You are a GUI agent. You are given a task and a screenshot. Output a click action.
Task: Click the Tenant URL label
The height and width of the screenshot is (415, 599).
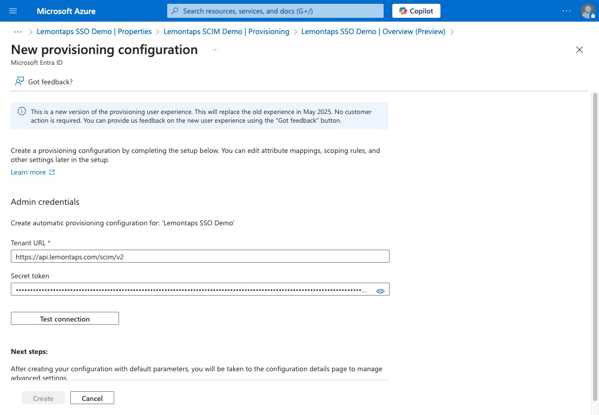pos(28,243)
